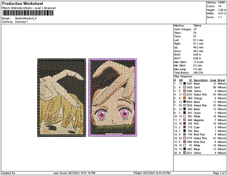
Task: Click the design name "ZenitsuNezuko4_8"
Action: 26,18
